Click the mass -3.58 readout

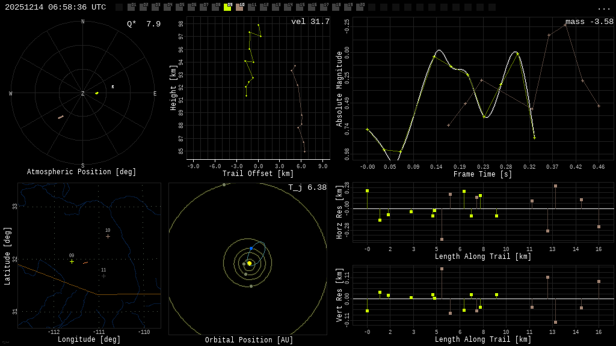(x=589, y=22)
